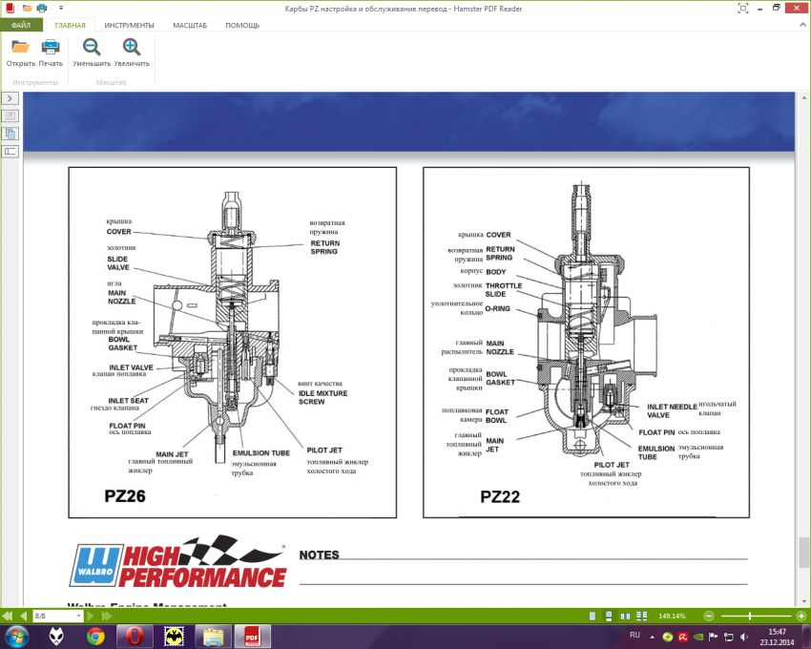
Task: Open a file with the Открыть ribbon button
Action: tap(21, 52)
